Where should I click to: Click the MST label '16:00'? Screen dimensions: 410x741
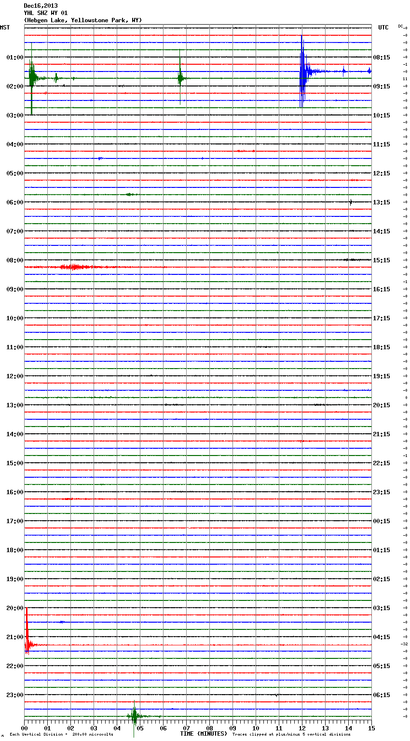(14, 492)
